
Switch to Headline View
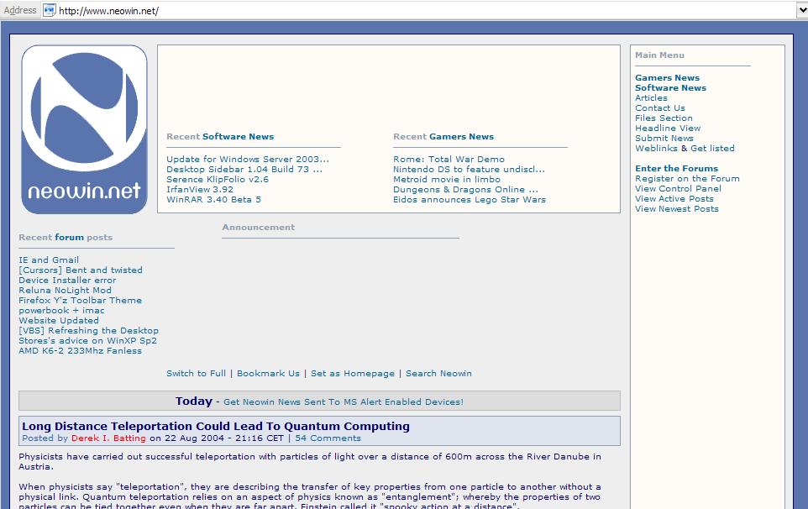click(x=668, y=128)
